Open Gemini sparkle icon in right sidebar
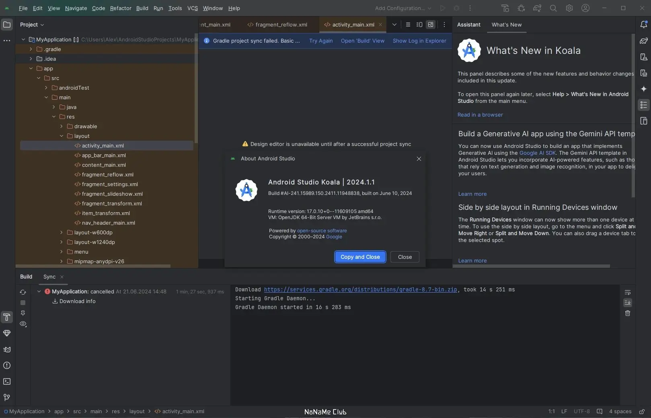The height and width of the screenshot is (418, 651). point(644,89)
